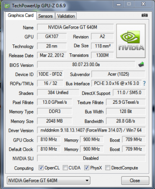This screenshot has height=189, width=155.
Task: Select the BIOS Version 80.07.23.00.0a field
Action: coord(86,65)
